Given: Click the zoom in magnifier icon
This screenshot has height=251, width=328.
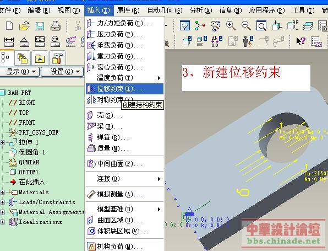Looking at the screenshot, I should pyautogui.click(x=231, y=26).
